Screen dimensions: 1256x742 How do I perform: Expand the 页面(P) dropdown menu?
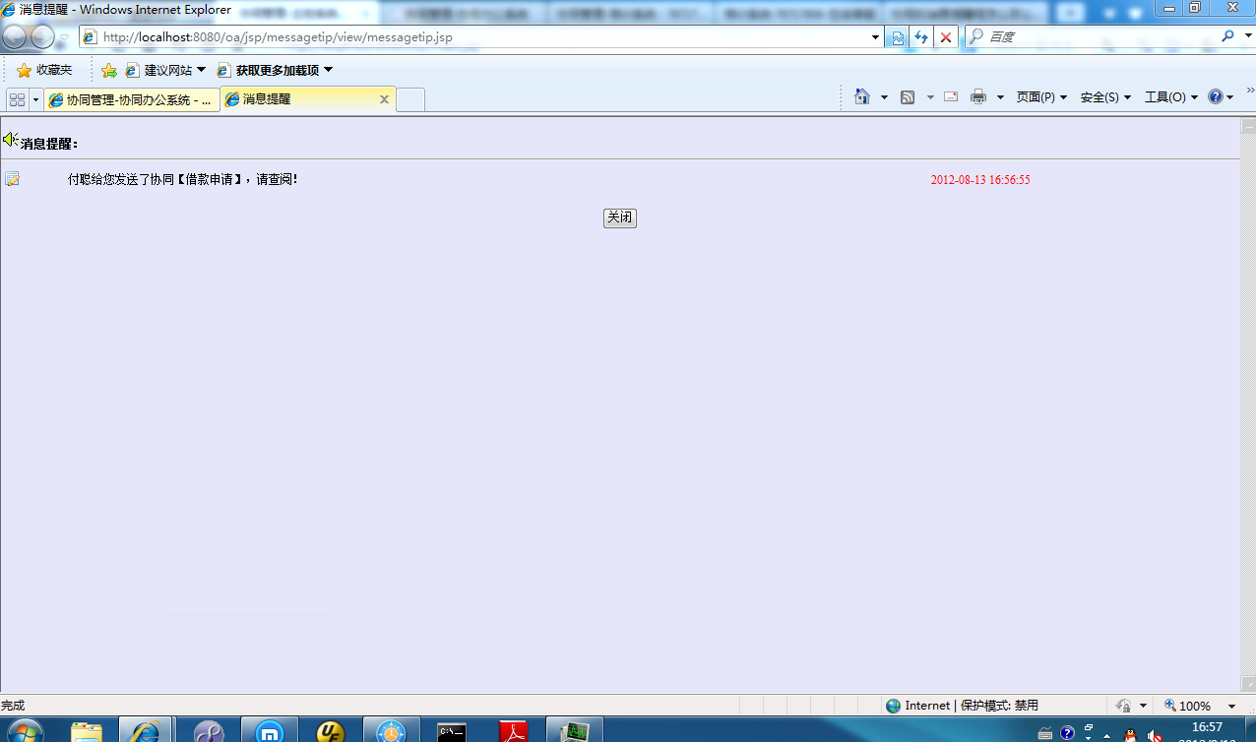tap(1041, 96)
